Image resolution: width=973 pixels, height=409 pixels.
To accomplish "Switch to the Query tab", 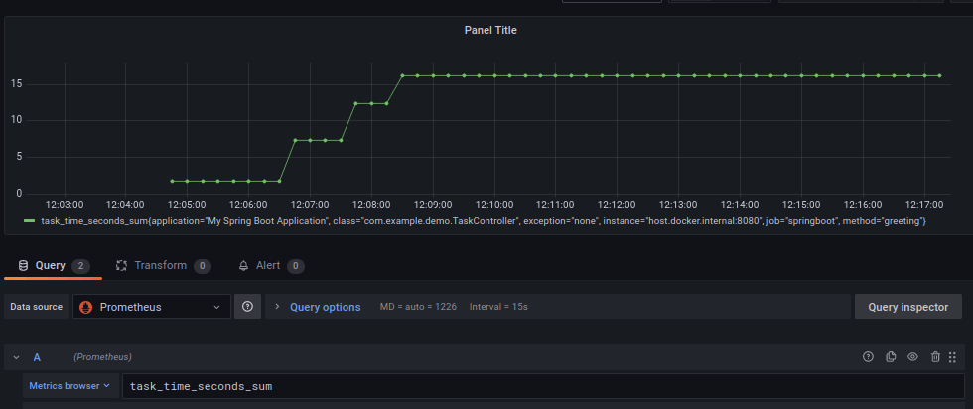I will coord(54,266).
